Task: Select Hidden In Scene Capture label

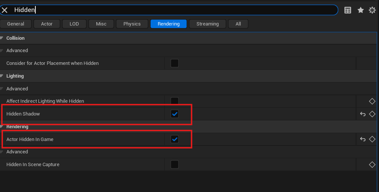Action: [x=33, y=165]
